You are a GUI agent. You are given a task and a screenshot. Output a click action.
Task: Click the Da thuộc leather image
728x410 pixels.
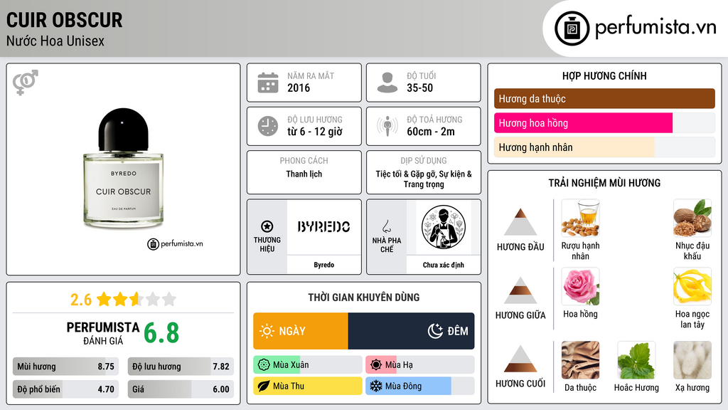click(580, 360)
